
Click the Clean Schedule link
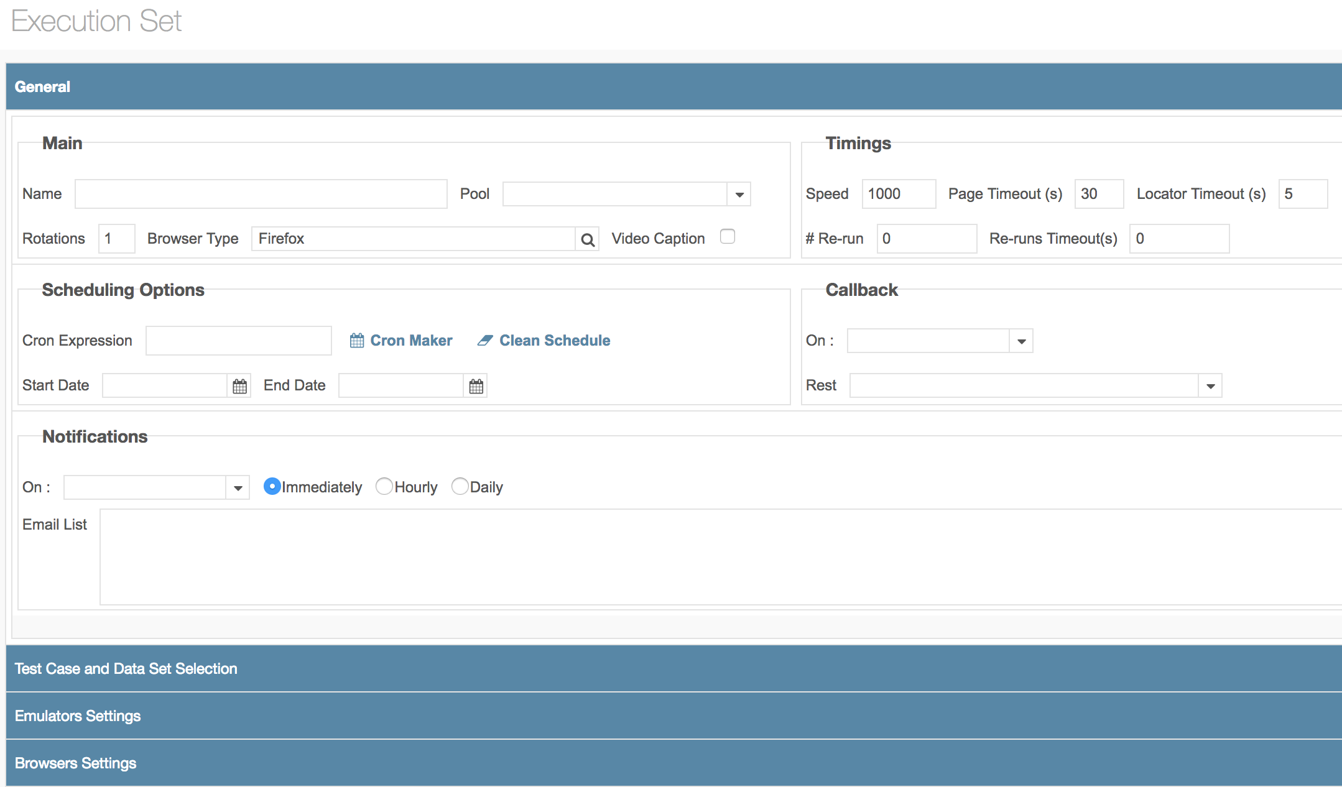555,341
